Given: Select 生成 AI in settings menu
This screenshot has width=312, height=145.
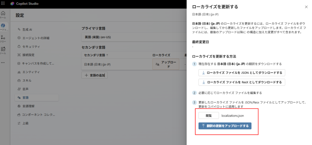Looking at the screenshot, I should point(27,30).
